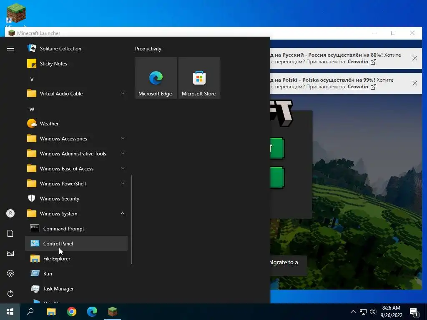The width and height of the screenshot is (427, 320).
Task: Open user account options in Start sidebar
Action: (x=10, y=213)
